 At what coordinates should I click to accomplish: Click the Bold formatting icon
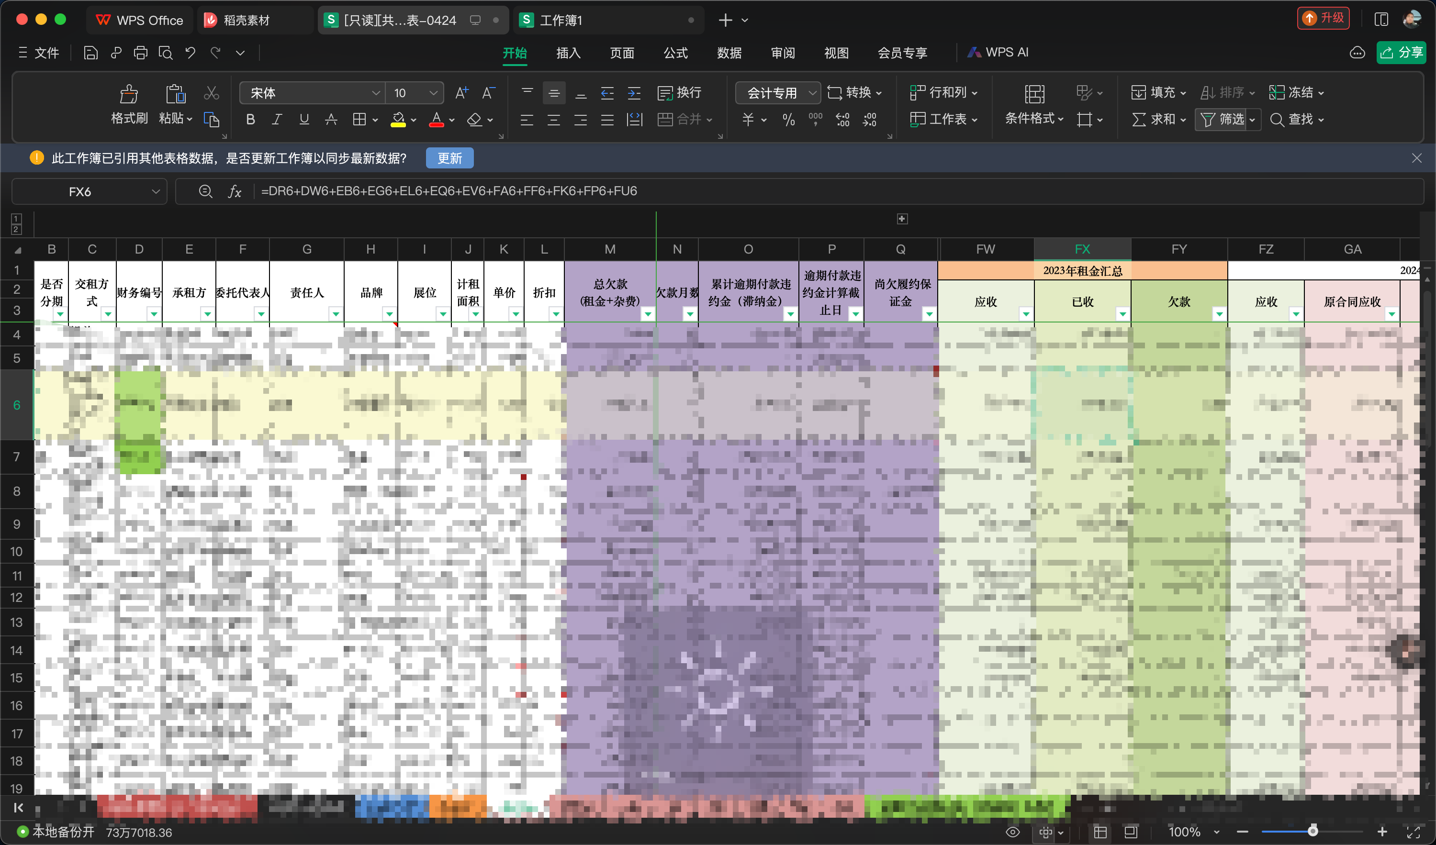(250, 120)
